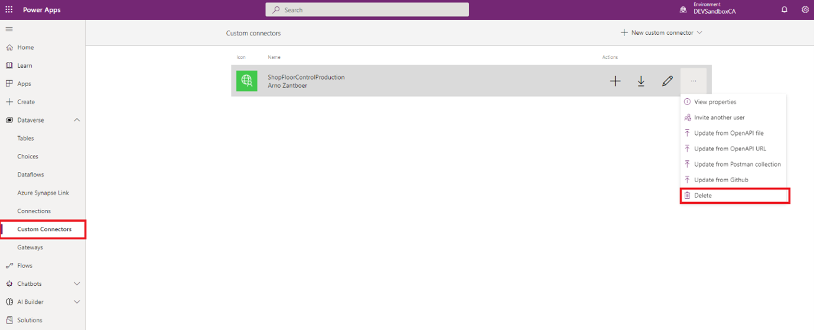Download the ShopFloorControlProduction connector
The height and width of the screenshot is (330, 814).
[x=641, y=81]
